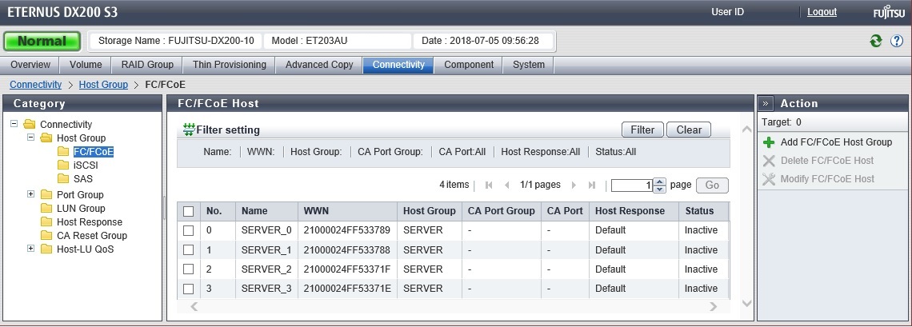Click the green refresh icon
Screen dimensions: 912x327
875,41
